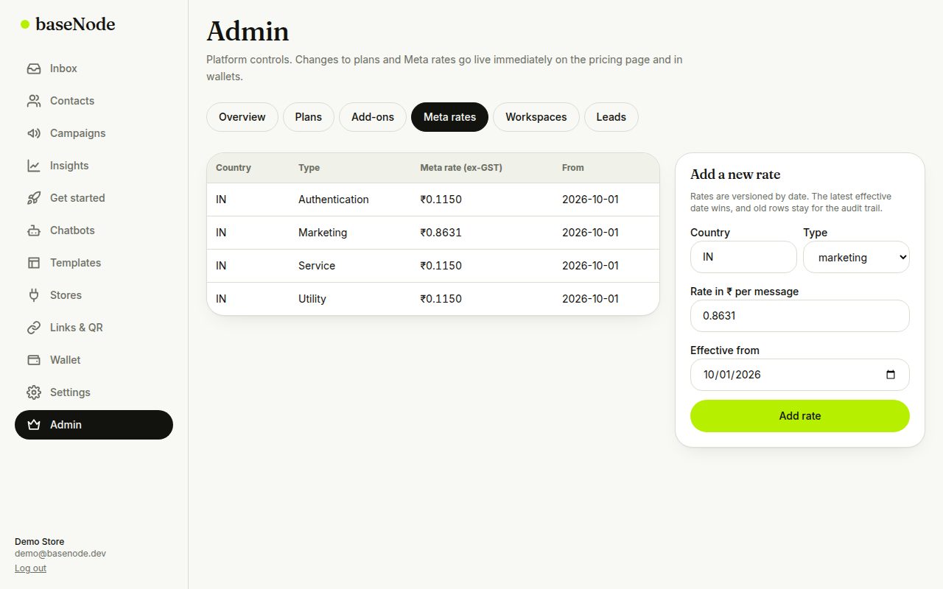Click the Get started rocket icon

pyautogui.click(x=34, y=198)
